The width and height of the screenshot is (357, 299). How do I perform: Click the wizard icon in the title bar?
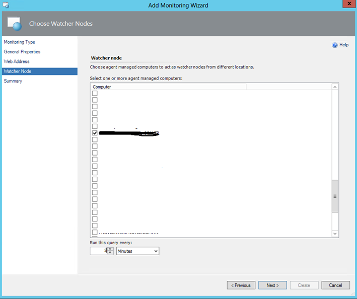point(6,5)
